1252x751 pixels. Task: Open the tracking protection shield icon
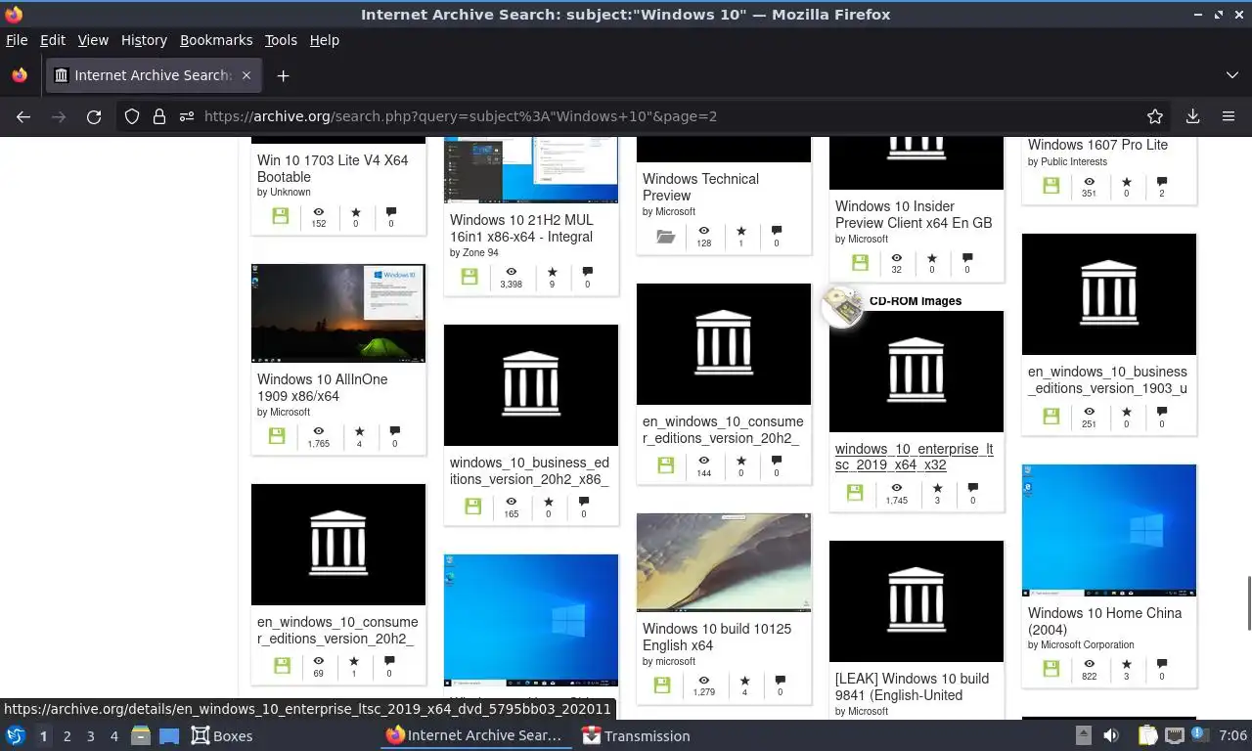pyautogui.click(x=132, y=116)
